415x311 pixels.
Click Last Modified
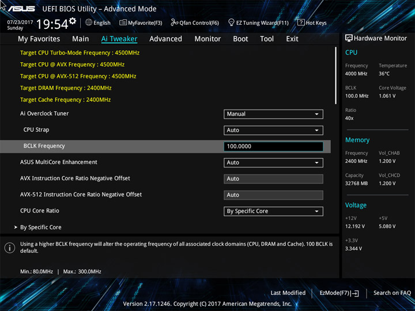[288, 293]
